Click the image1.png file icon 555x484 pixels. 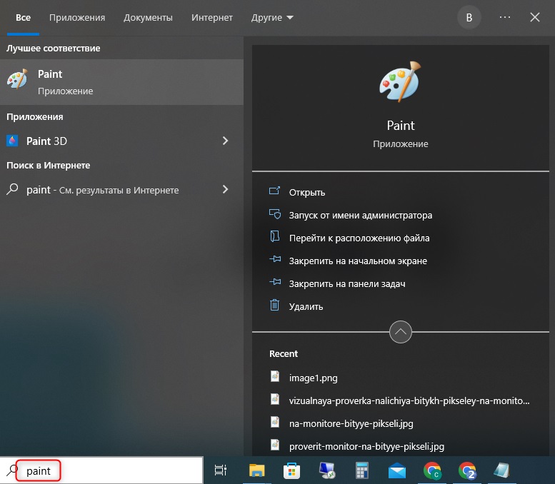[x=275, y=376]
